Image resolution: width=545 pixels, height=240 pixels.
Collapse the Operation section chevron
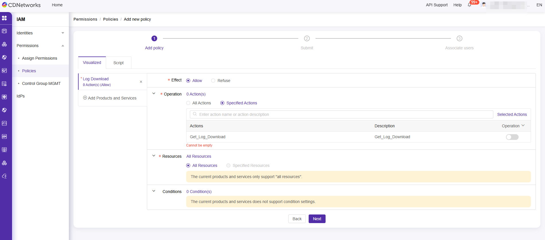tap(154, 93)
